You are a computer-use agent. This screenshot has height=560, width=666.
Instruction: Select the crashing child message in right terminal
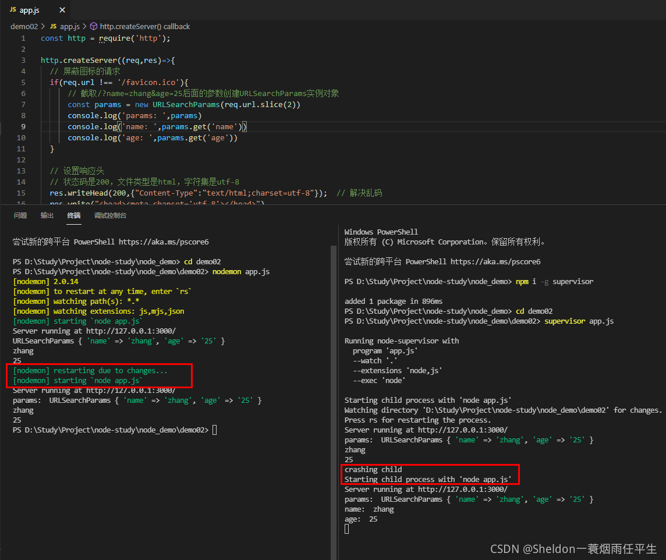click(373, 469)
